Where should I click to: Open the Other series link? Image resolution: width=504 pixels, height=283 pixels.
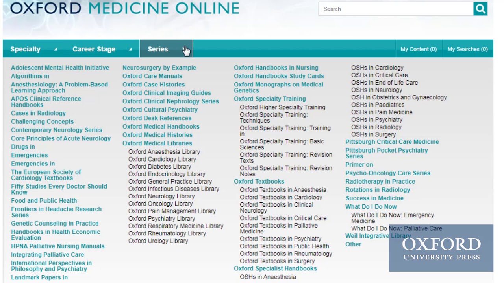click(x=353, y=244)
